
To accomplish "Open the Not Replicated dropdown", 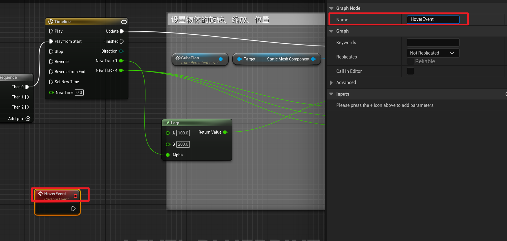I will click(x=433, y=53).
